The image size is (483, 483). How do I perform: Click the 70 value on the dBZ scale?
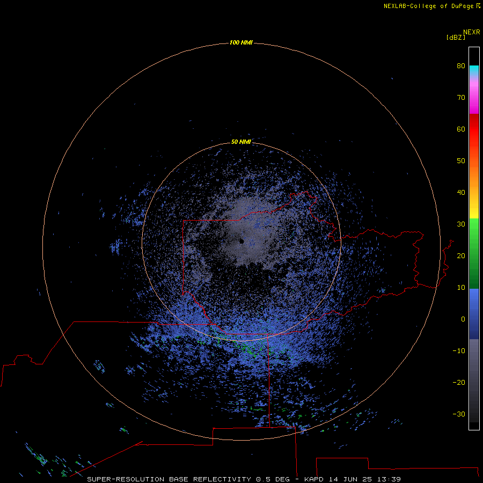(x=461, y=97)
